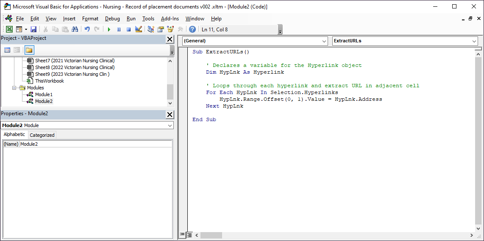Image resolution: width=484 pixels, height=241 pixels.
Task: Click the Paste clipboard icon
Action: (x=65, y=29)
